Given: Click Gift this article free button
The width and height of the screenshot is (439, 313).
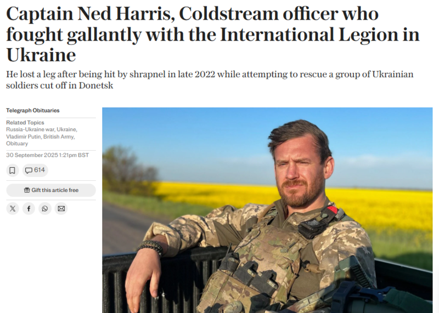Looking at the screenshot, I should point(51,190).
